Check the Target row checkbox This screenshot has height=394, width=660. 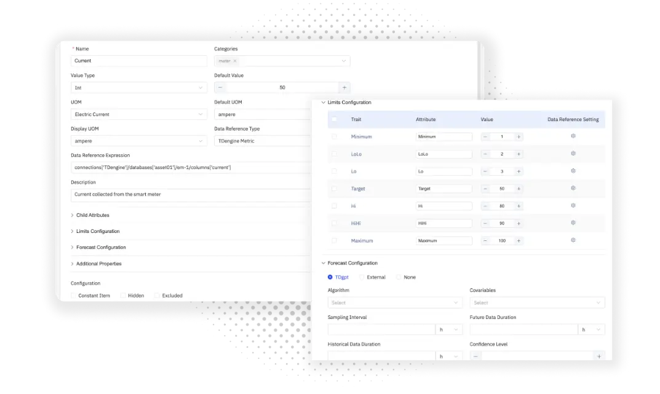334,189
